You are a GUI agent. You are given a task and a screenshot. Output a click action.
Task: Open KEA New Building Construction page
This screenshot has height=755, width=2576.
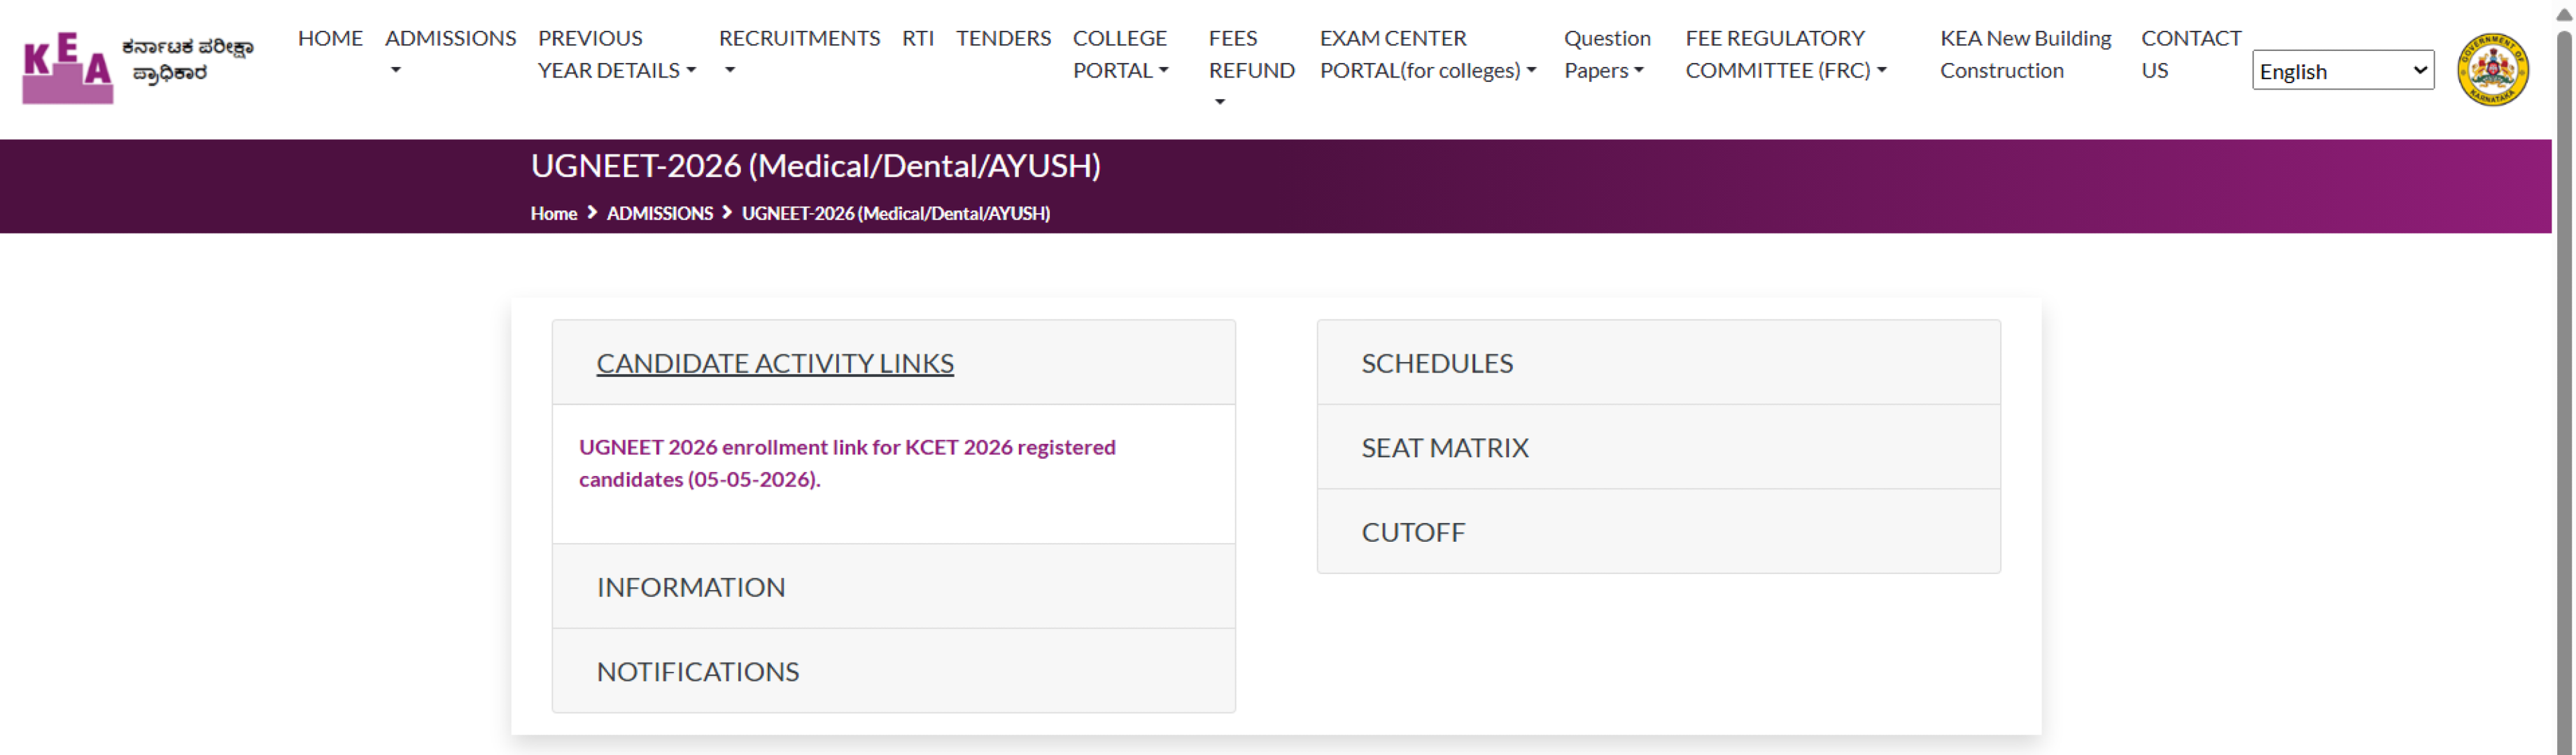click(2025, 54)
